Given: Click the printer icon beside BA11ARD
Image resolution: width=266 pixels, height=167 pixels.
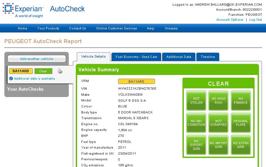Looking at the screenshot, I should [x=60, y=71].
